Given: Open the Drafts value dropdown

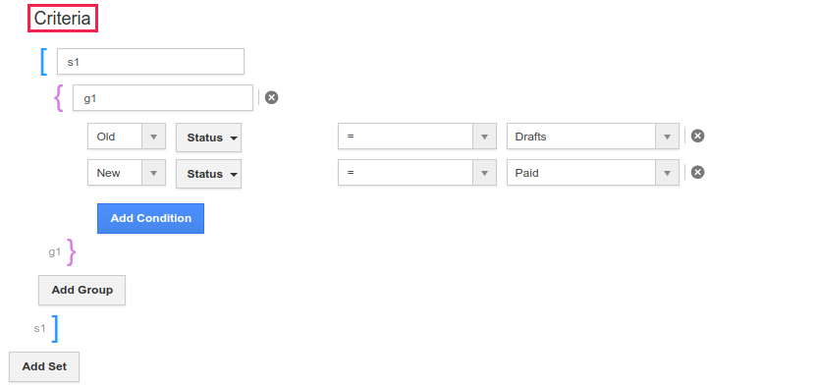Looking at the screenshot, I should click(593, 137).
